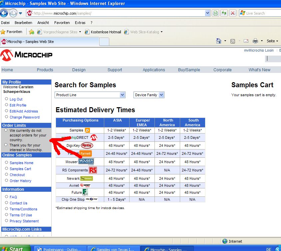The height and width of the screenshot is (251, 281).
Task: View Order History link
Action: coord(20,181)
